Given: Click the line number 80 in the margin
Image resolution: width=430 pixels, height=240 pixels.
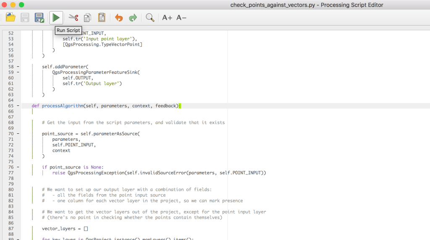Looking at the screenshot, I should 11,190.
